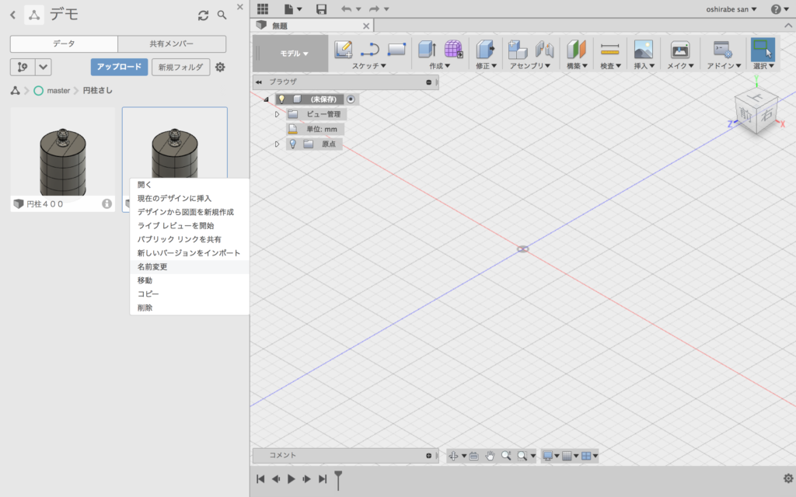Choose 名前変更 from the context menu

click(152, 267)
